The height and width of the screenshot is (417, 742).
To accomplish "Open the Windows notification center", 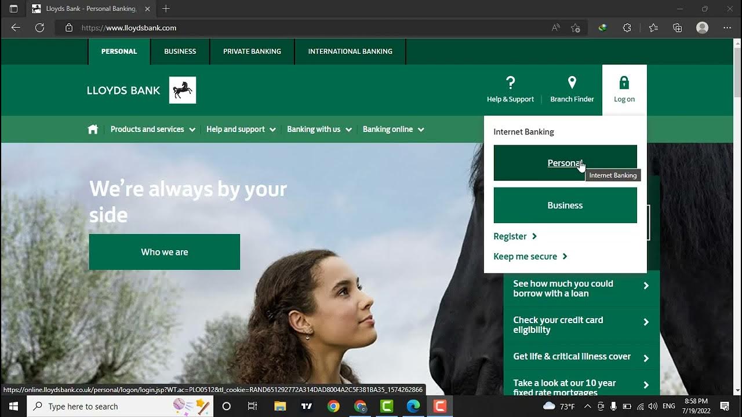I will coord(725,406).
